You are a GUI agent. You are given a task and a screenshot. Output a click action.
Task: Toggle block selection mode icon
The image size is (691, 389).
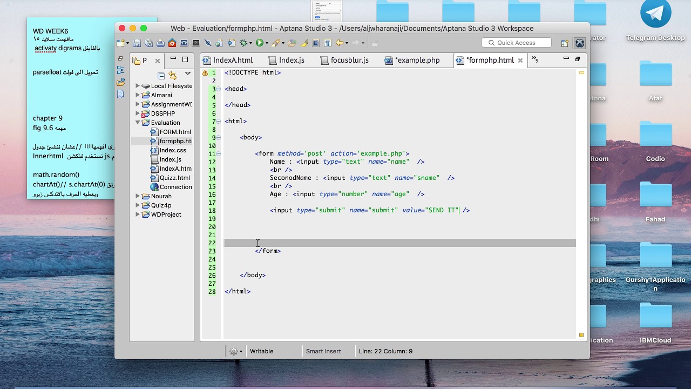click(x=316, y=43)
